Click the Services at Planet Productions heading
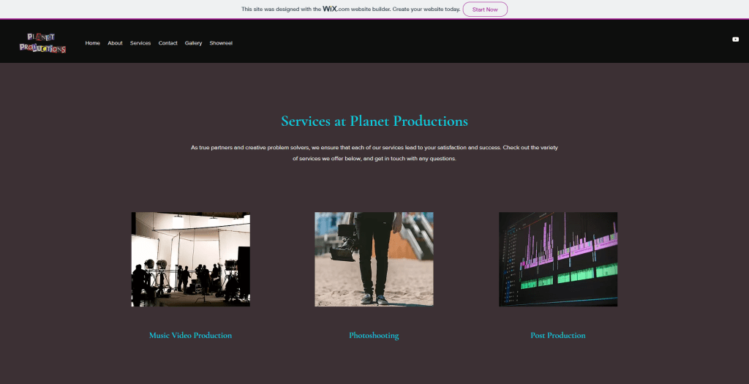 point(374,121)
